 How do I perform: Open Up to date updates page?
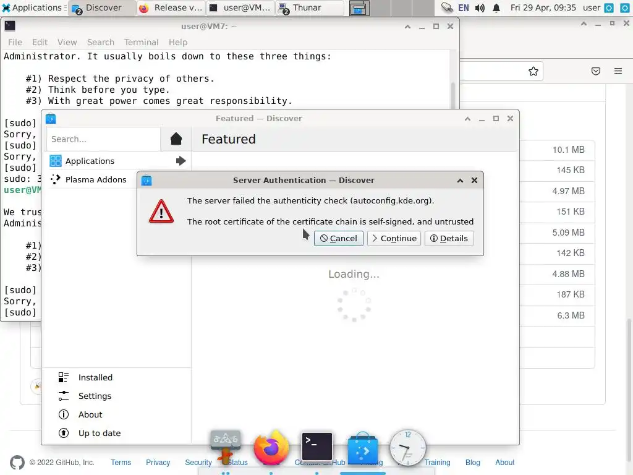100,433
